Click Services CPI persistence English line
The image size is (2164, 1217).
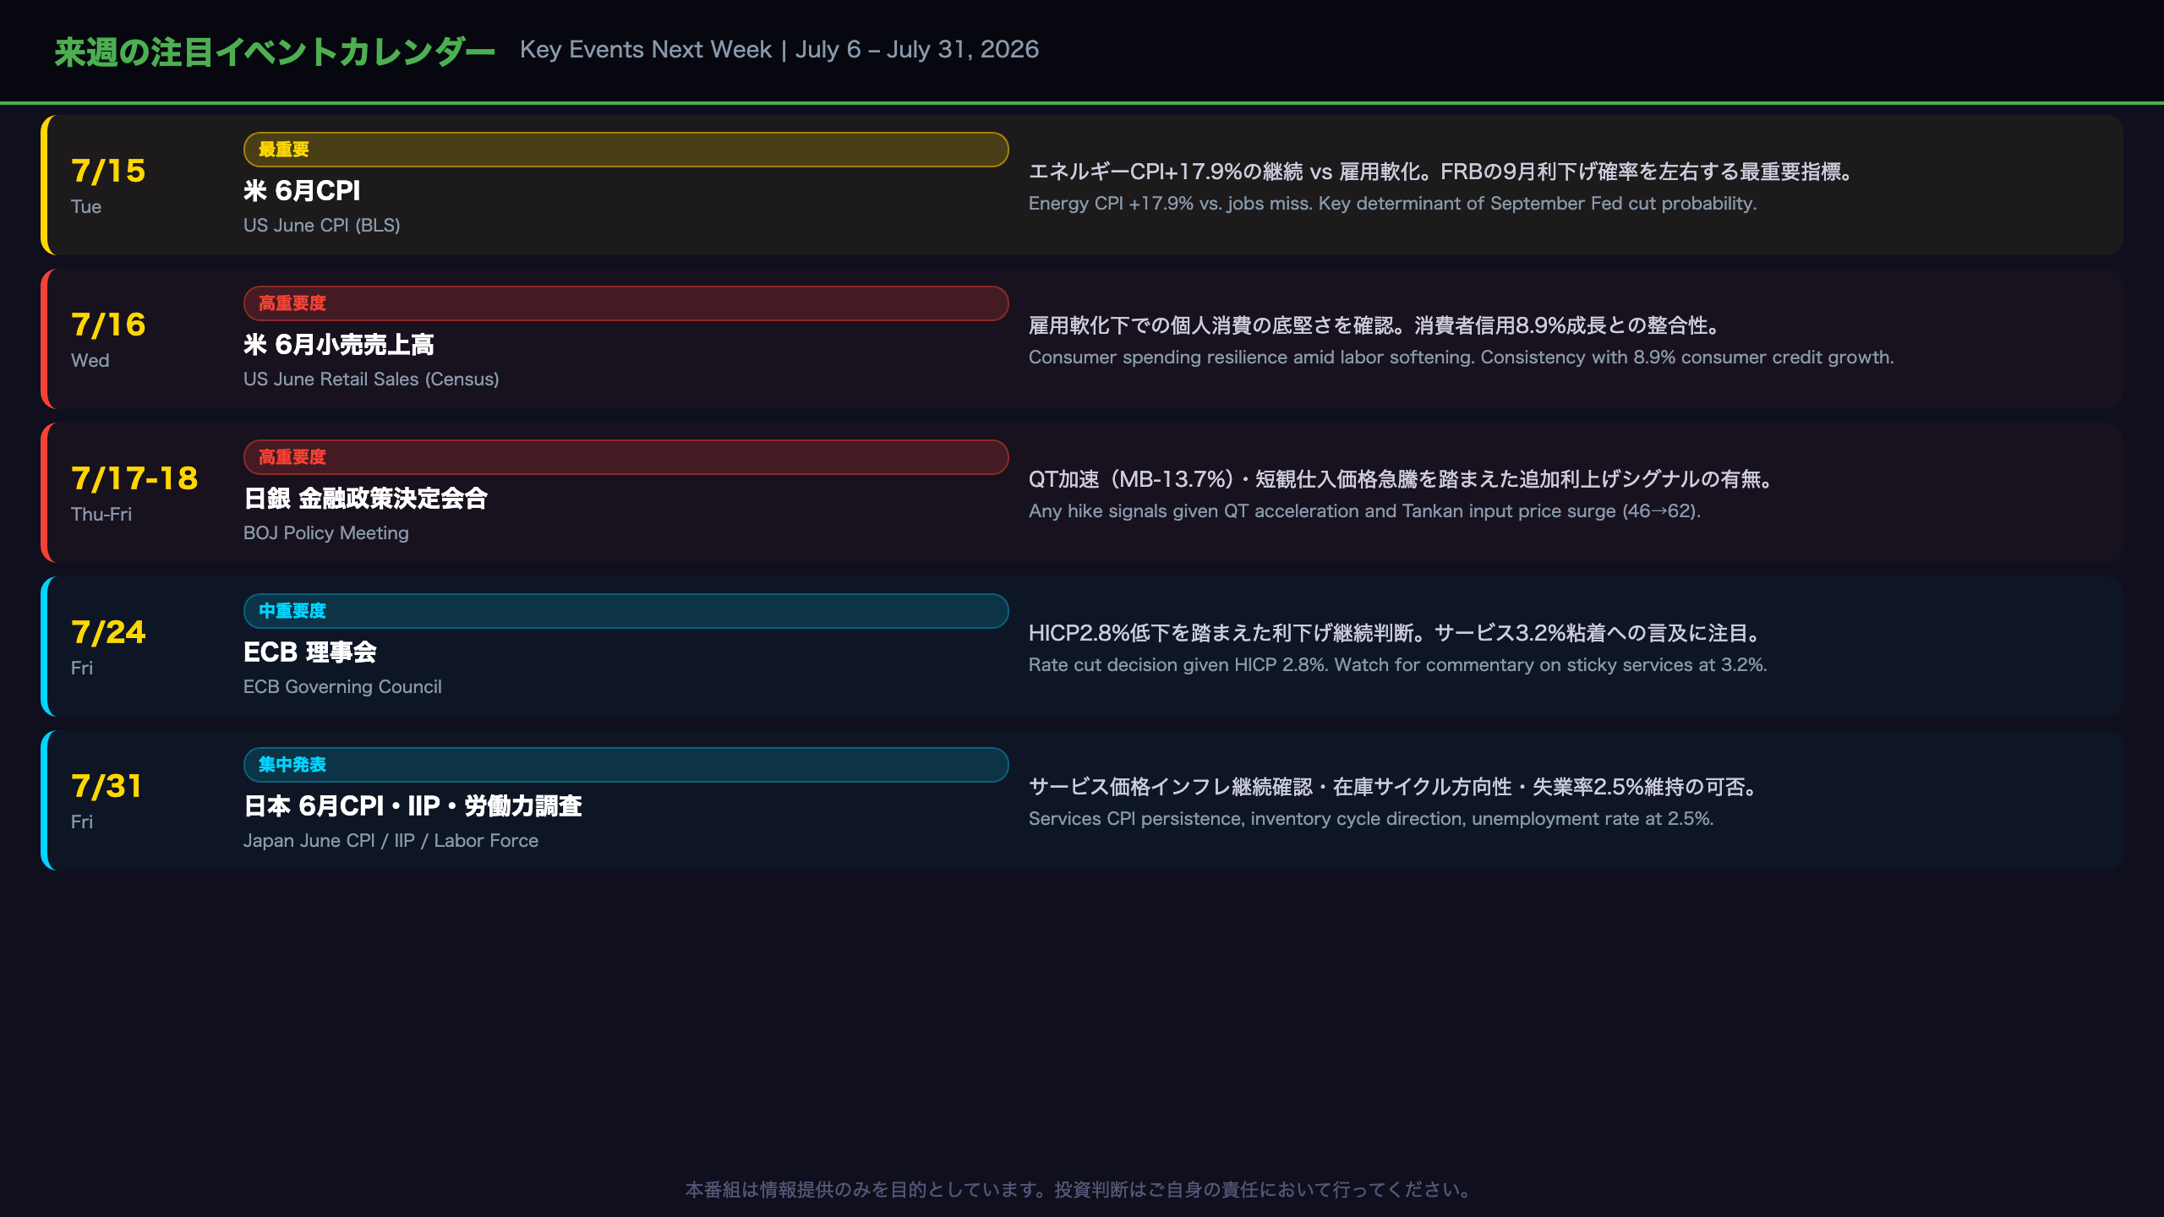click(1371, 819)
